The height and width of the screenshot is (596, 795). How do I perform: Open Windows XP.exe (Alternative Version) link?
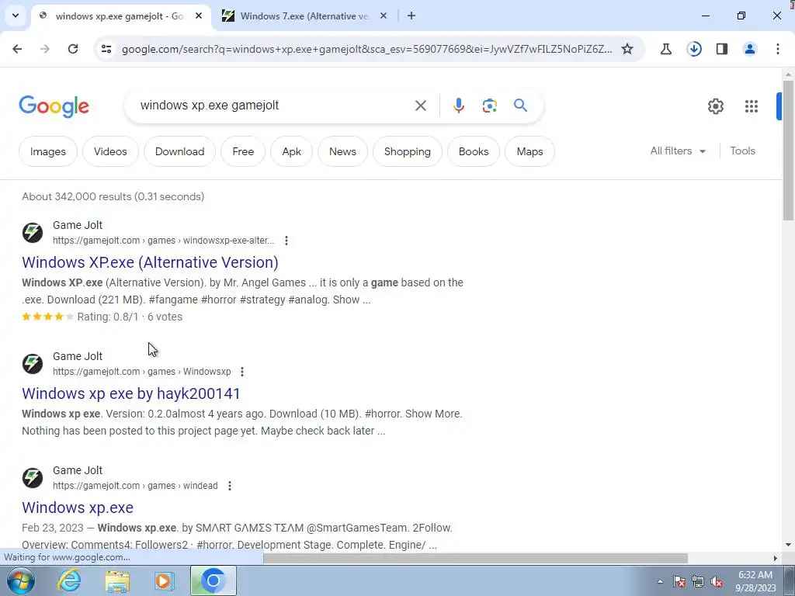150,262
